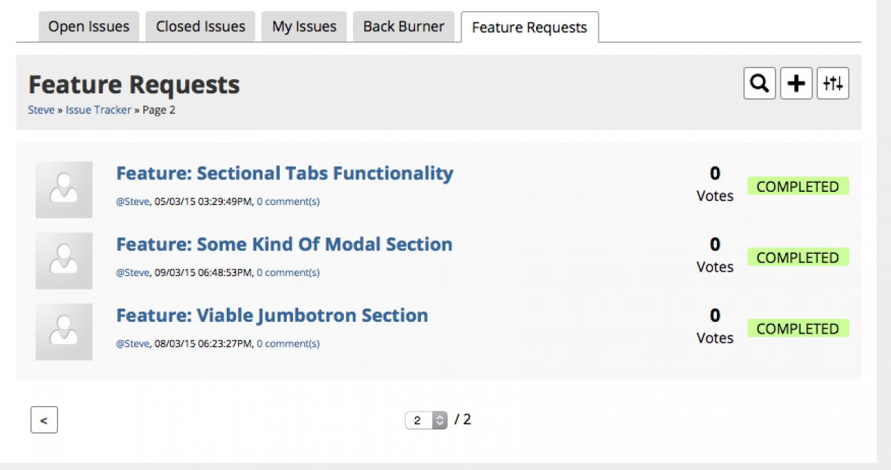Select the Feature Requests tab
Viewport: 891px width, 470px height.
[529, 28]
